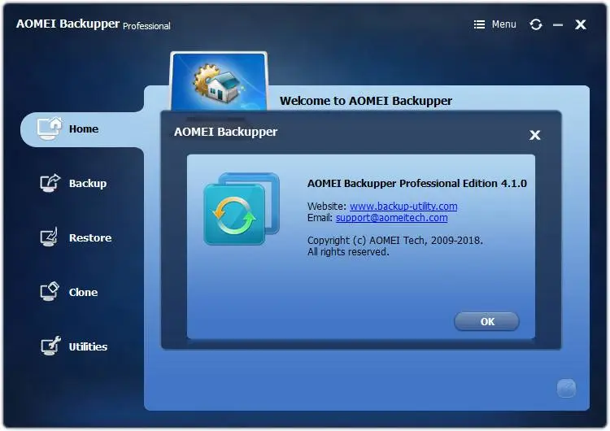Click the faded icon at bottom right
The image size is (610, 431).
(x=566, y=388)
